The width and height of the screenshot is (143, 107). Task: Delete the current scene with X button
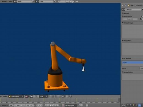[x=55, y=1]
